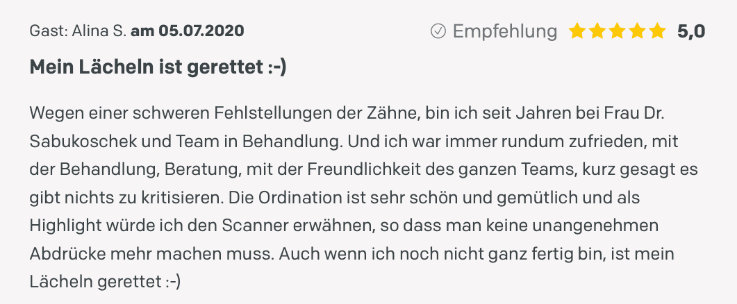Screen dimensions: 737x304
Task: Click final line Lächeln gerettet :-)
Action: [x=105, y=282]
